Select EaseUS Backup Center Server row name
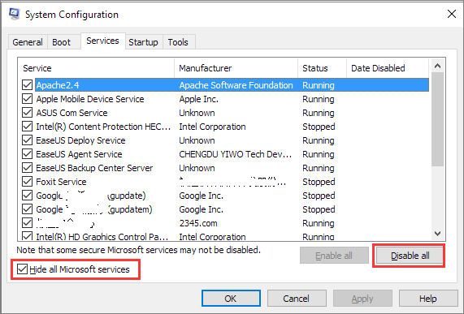 tap(94, 168)
